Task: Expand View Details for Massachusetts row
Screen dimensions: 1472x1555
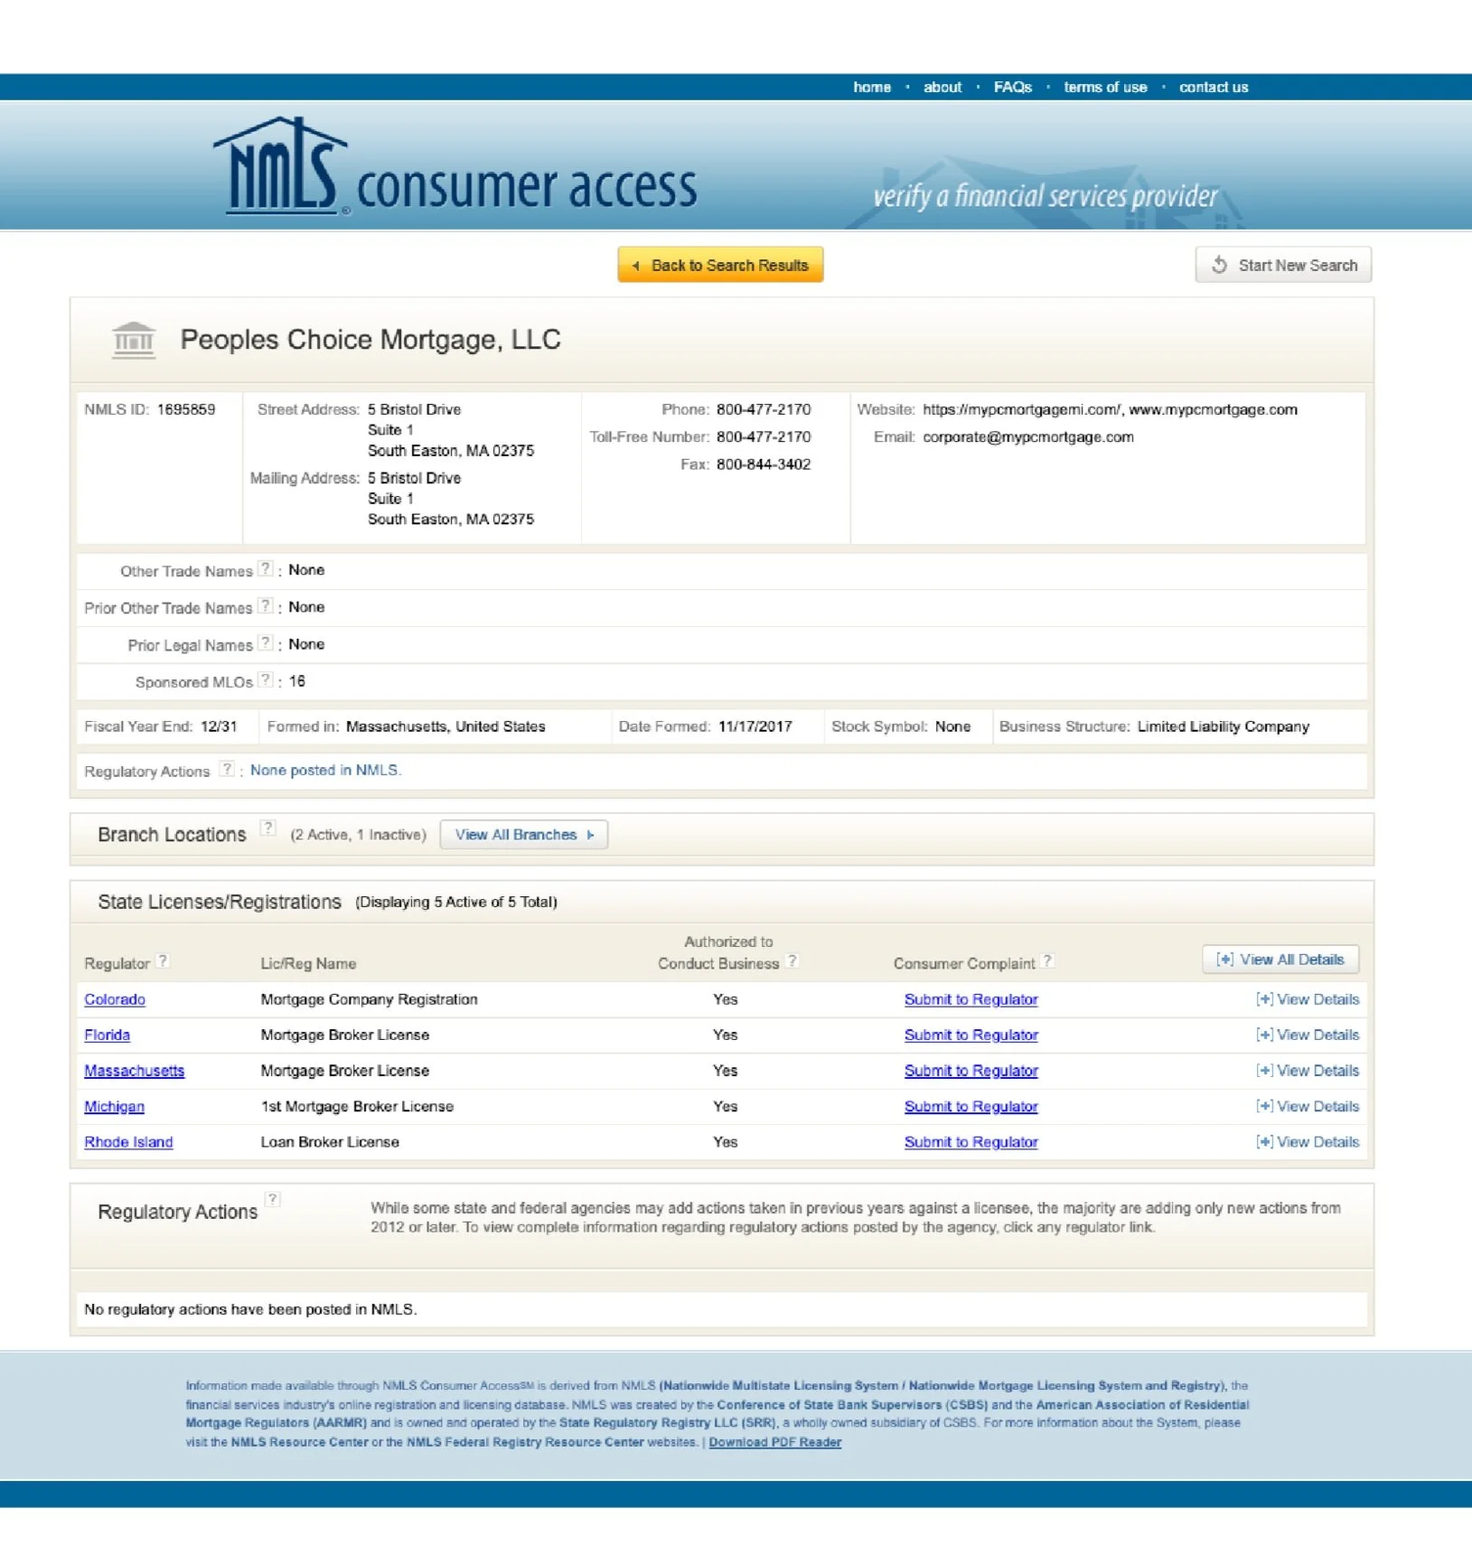Action: point(1308,1071)
